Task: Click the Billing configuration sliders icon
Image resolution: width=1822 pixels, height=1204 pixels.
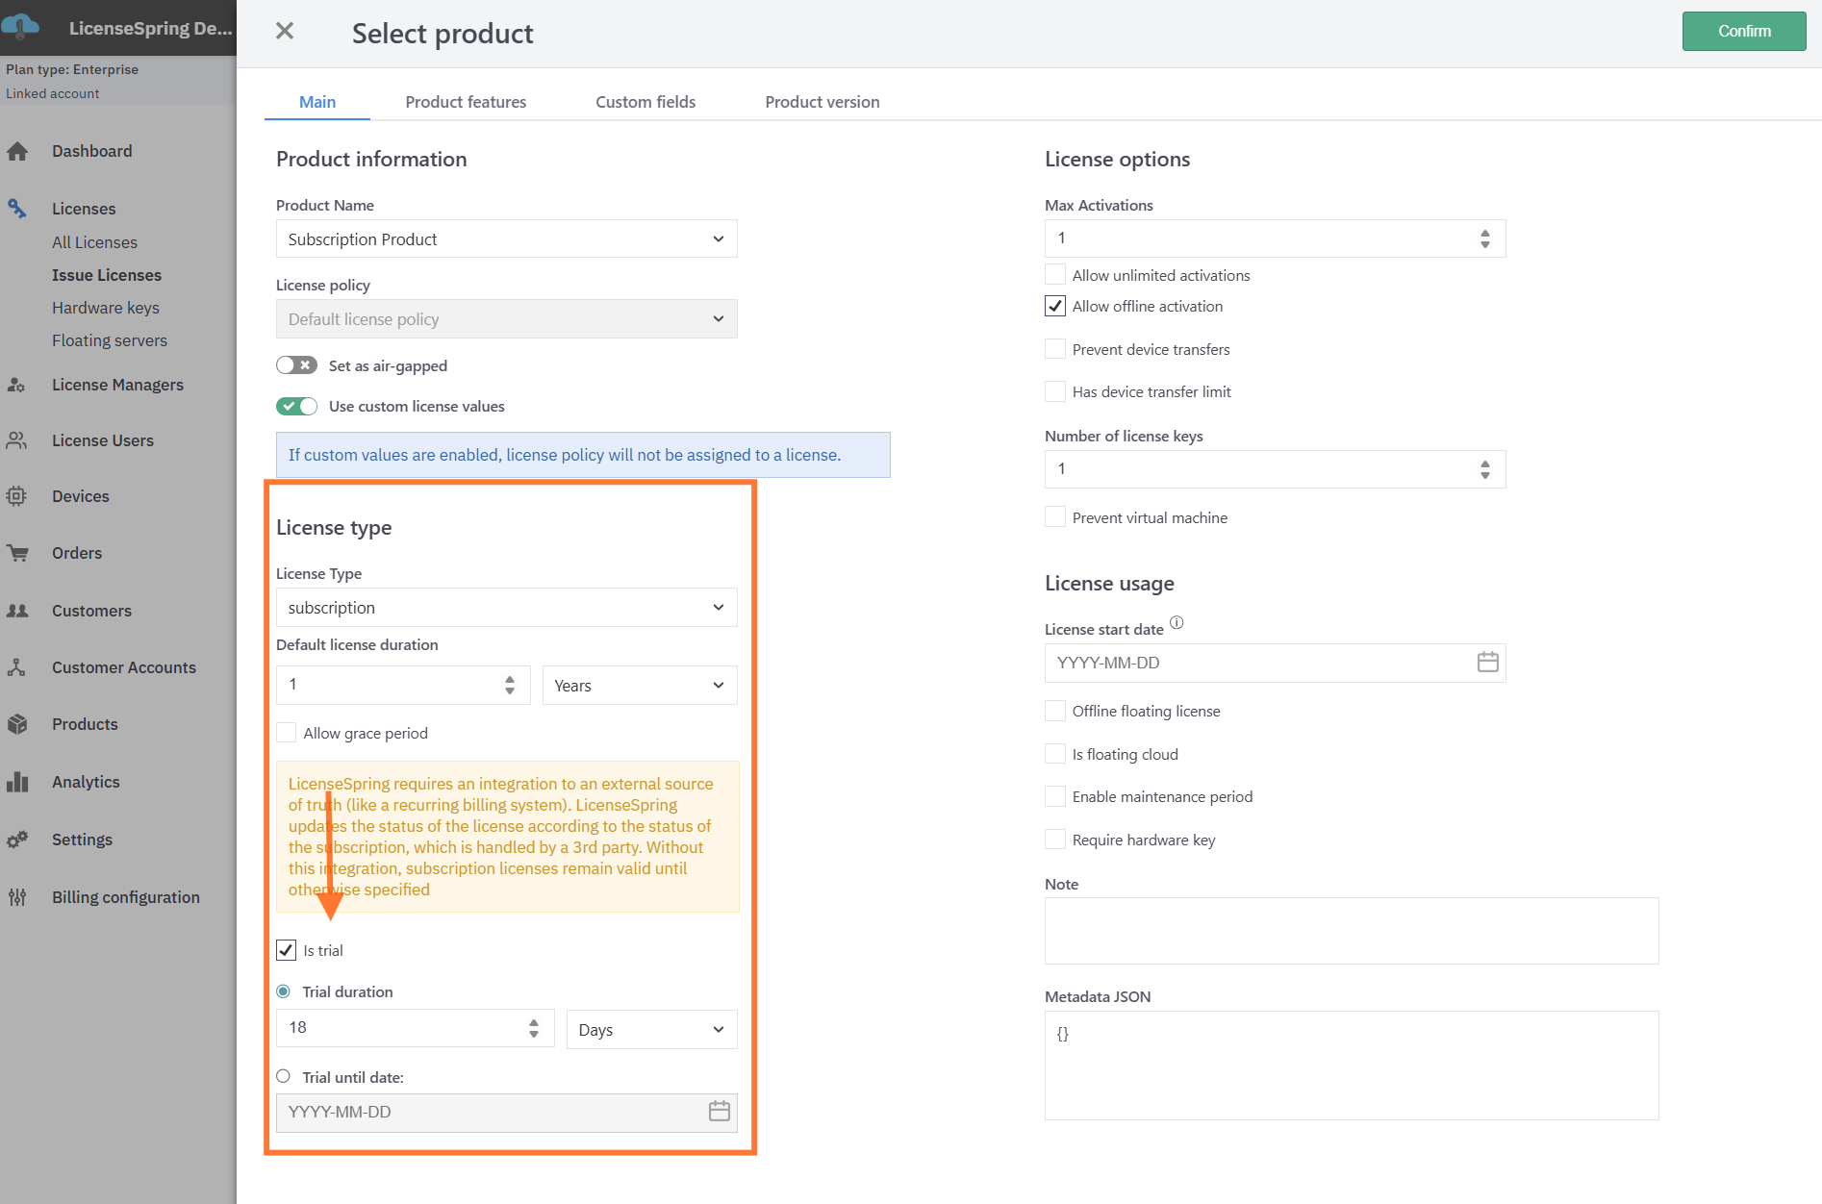Action: point(17,897)
